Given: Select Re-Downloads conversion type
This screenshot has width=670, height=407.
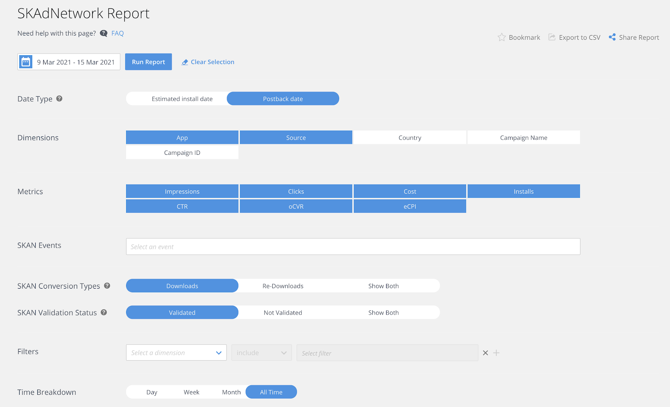Looking at the screenshot, I should [x=283, y=286].
